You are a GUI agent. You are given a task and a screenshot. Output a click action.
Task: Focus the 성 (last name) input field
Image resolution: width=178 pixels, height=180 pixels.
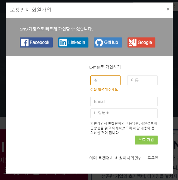[105, 80]
